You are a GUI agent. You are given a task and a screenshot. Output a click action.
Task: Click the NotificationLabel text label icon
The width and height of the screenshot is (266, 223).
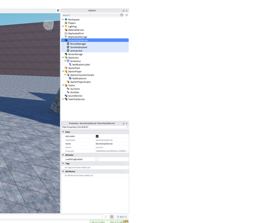70,64
